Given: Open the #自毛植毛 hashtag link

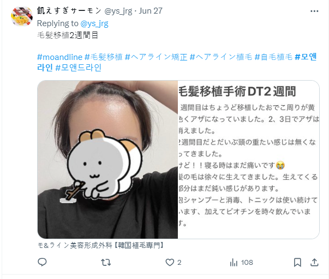Looking at the screenshot, I should (x=273, y=57).
